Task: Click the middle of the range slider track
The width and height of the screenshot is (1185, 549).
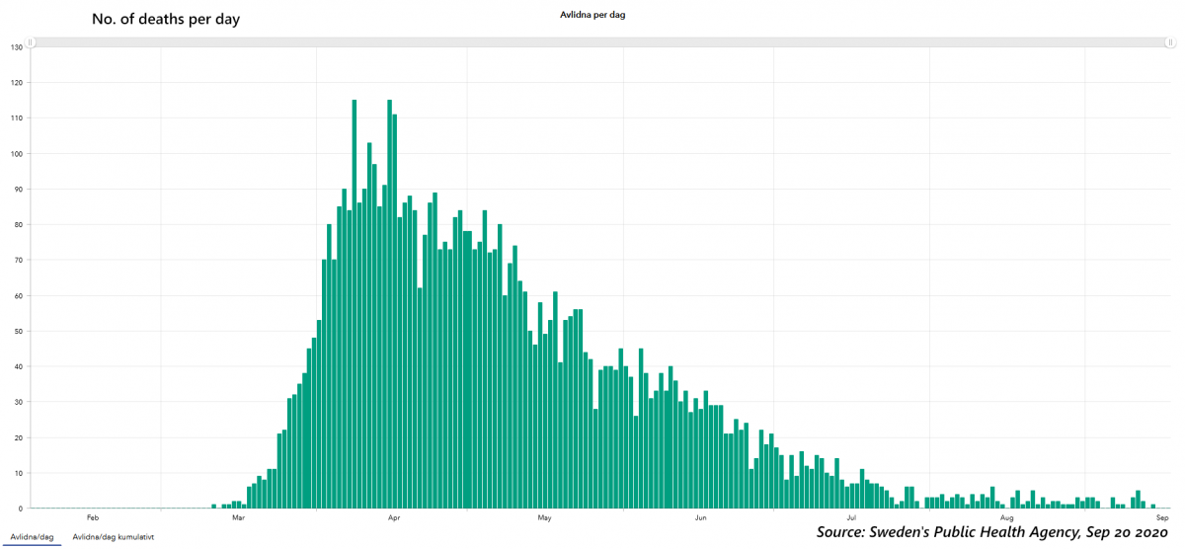Action: point(599,42)
